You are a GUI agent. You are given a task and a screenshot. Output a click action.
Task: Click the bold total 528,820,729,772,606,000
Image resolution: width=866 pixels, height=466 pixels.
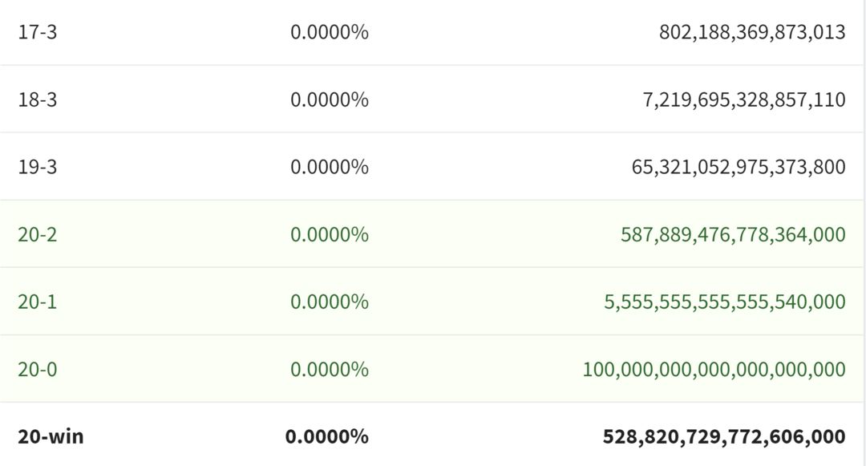[x=724, y=436]
